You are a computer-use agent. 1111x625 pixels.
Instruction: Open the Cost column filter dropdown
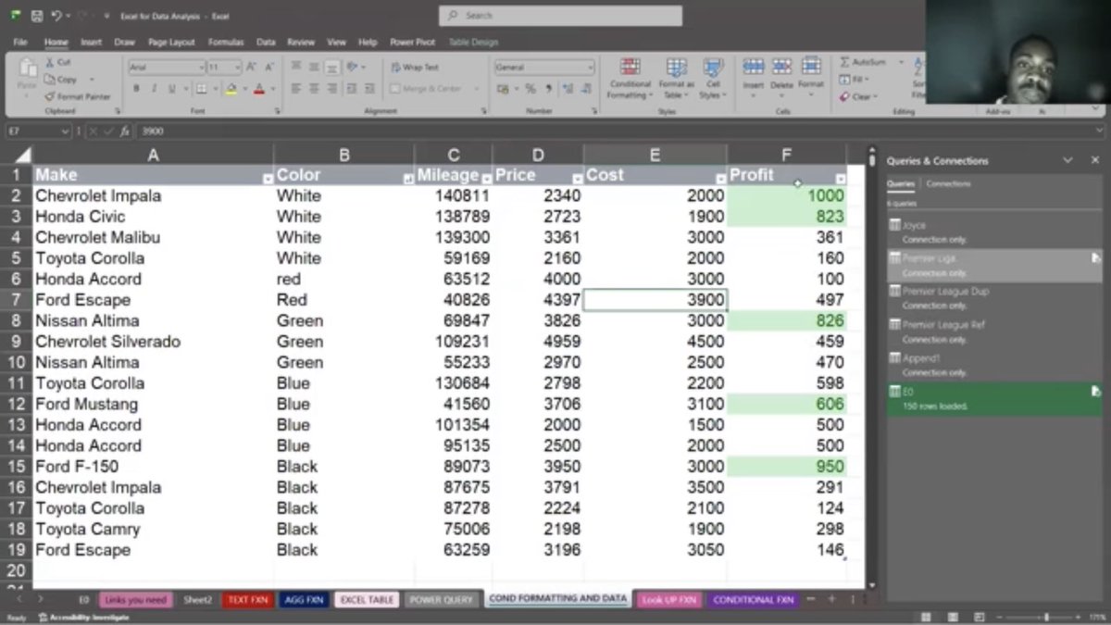pos(720,178)
